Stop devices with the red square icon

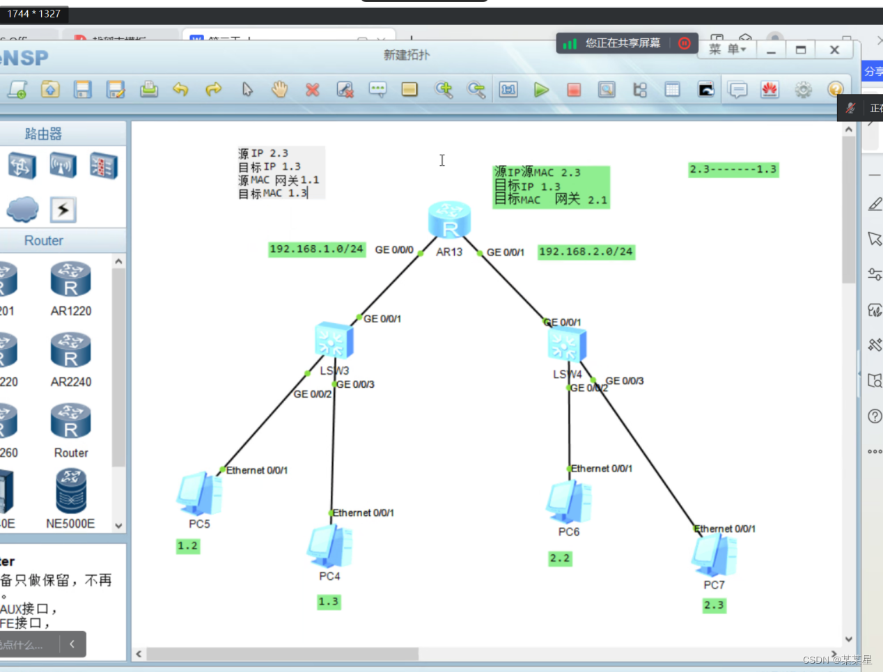coord(574,89)
